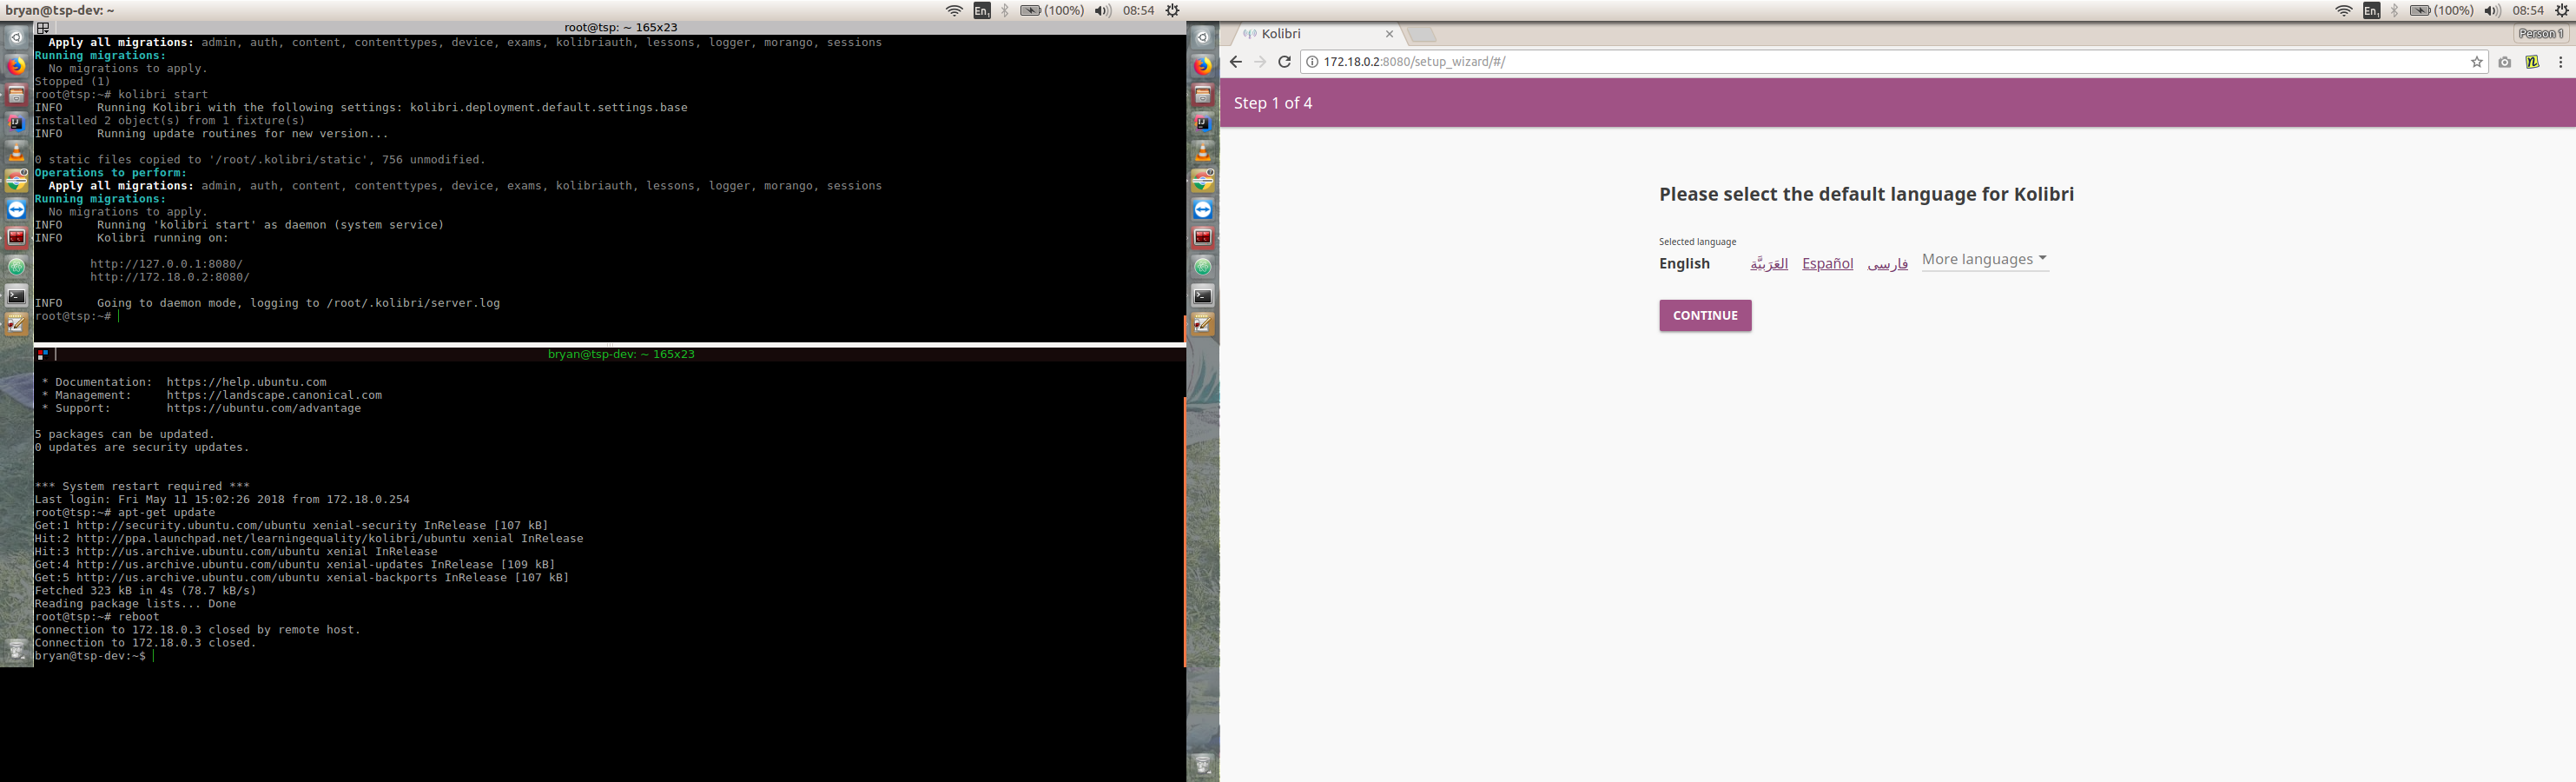Open keyboard layout En indicator above the terminal
The width and height of the screenshot is (2576, 782).
coord(982,11)
